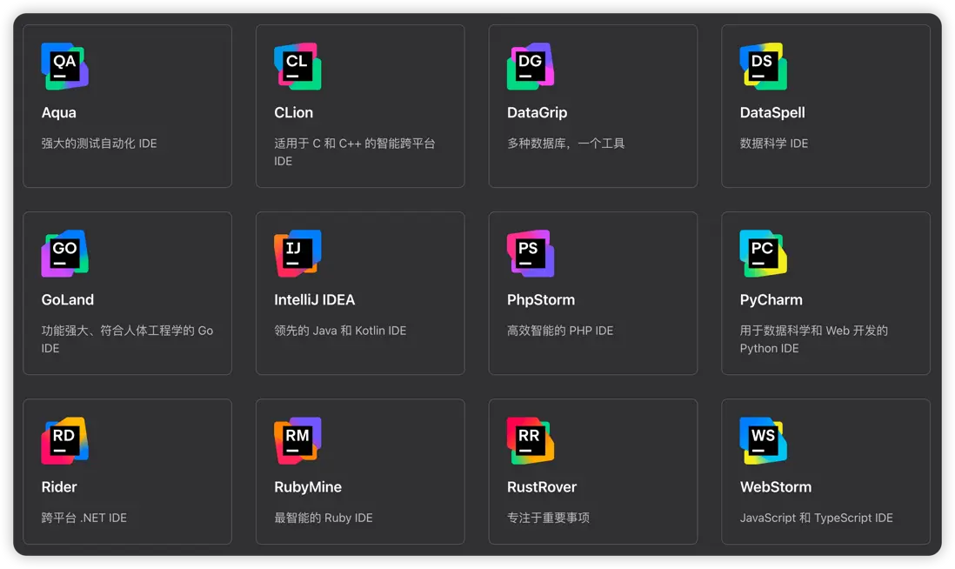Click the text "用于数据科学和 Web 开发的 Python IDE"
955x569 pixels.
pyautogui.click(x=814, y=339)
